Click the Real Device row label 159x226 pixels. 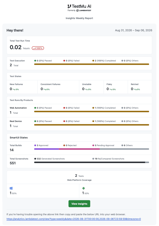(x=16, y=121)
